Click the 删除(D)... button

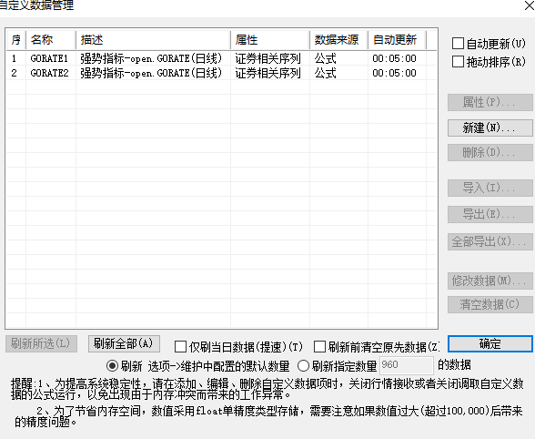[x=490, y=152]
